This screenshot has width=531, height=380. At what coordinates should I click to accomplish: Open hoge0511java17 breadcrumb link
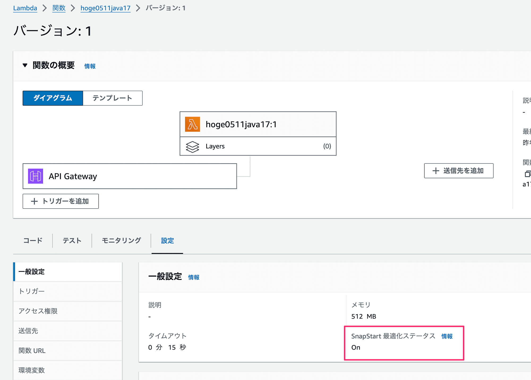105,8
